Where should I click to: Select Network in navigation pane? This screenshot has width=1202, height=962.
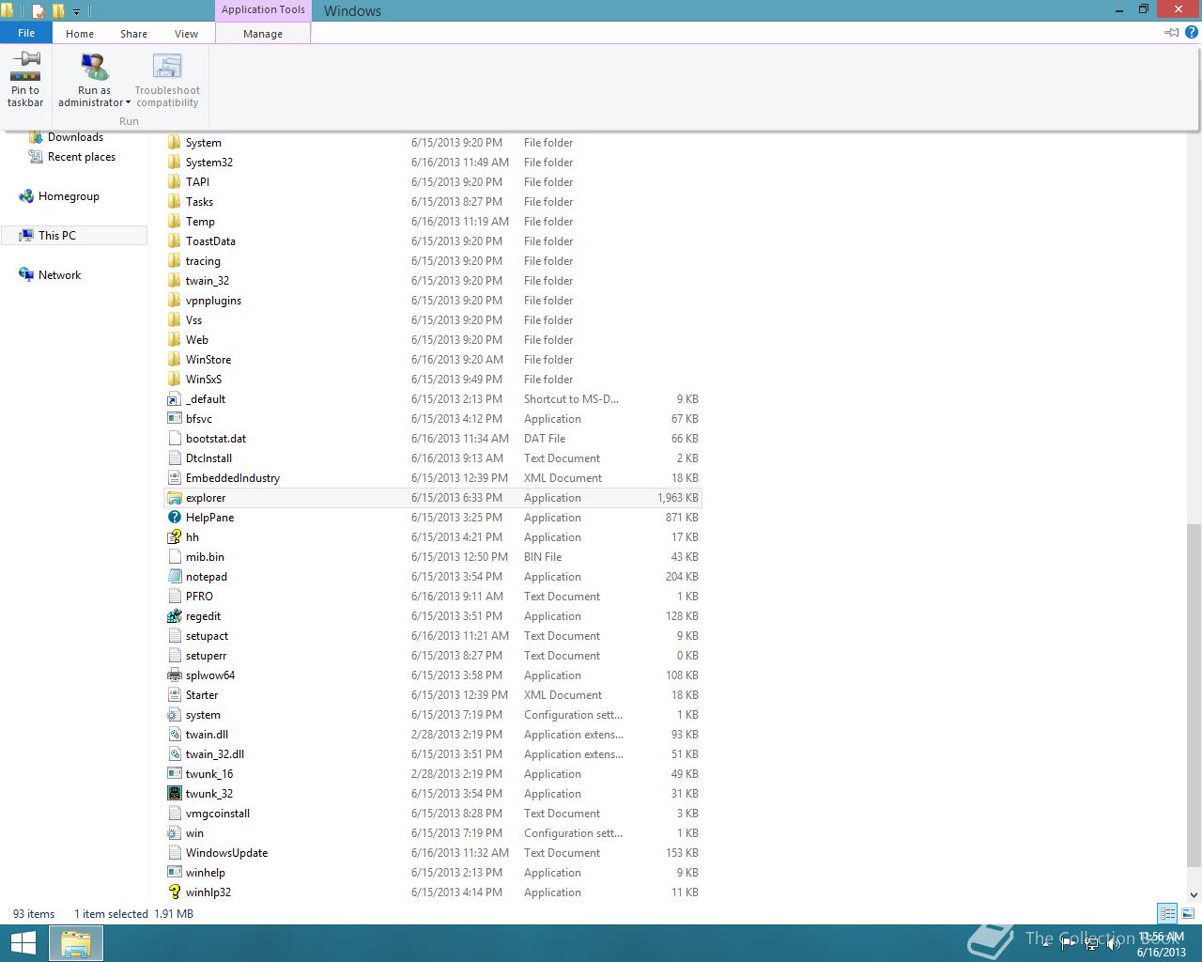click(59, 275)
